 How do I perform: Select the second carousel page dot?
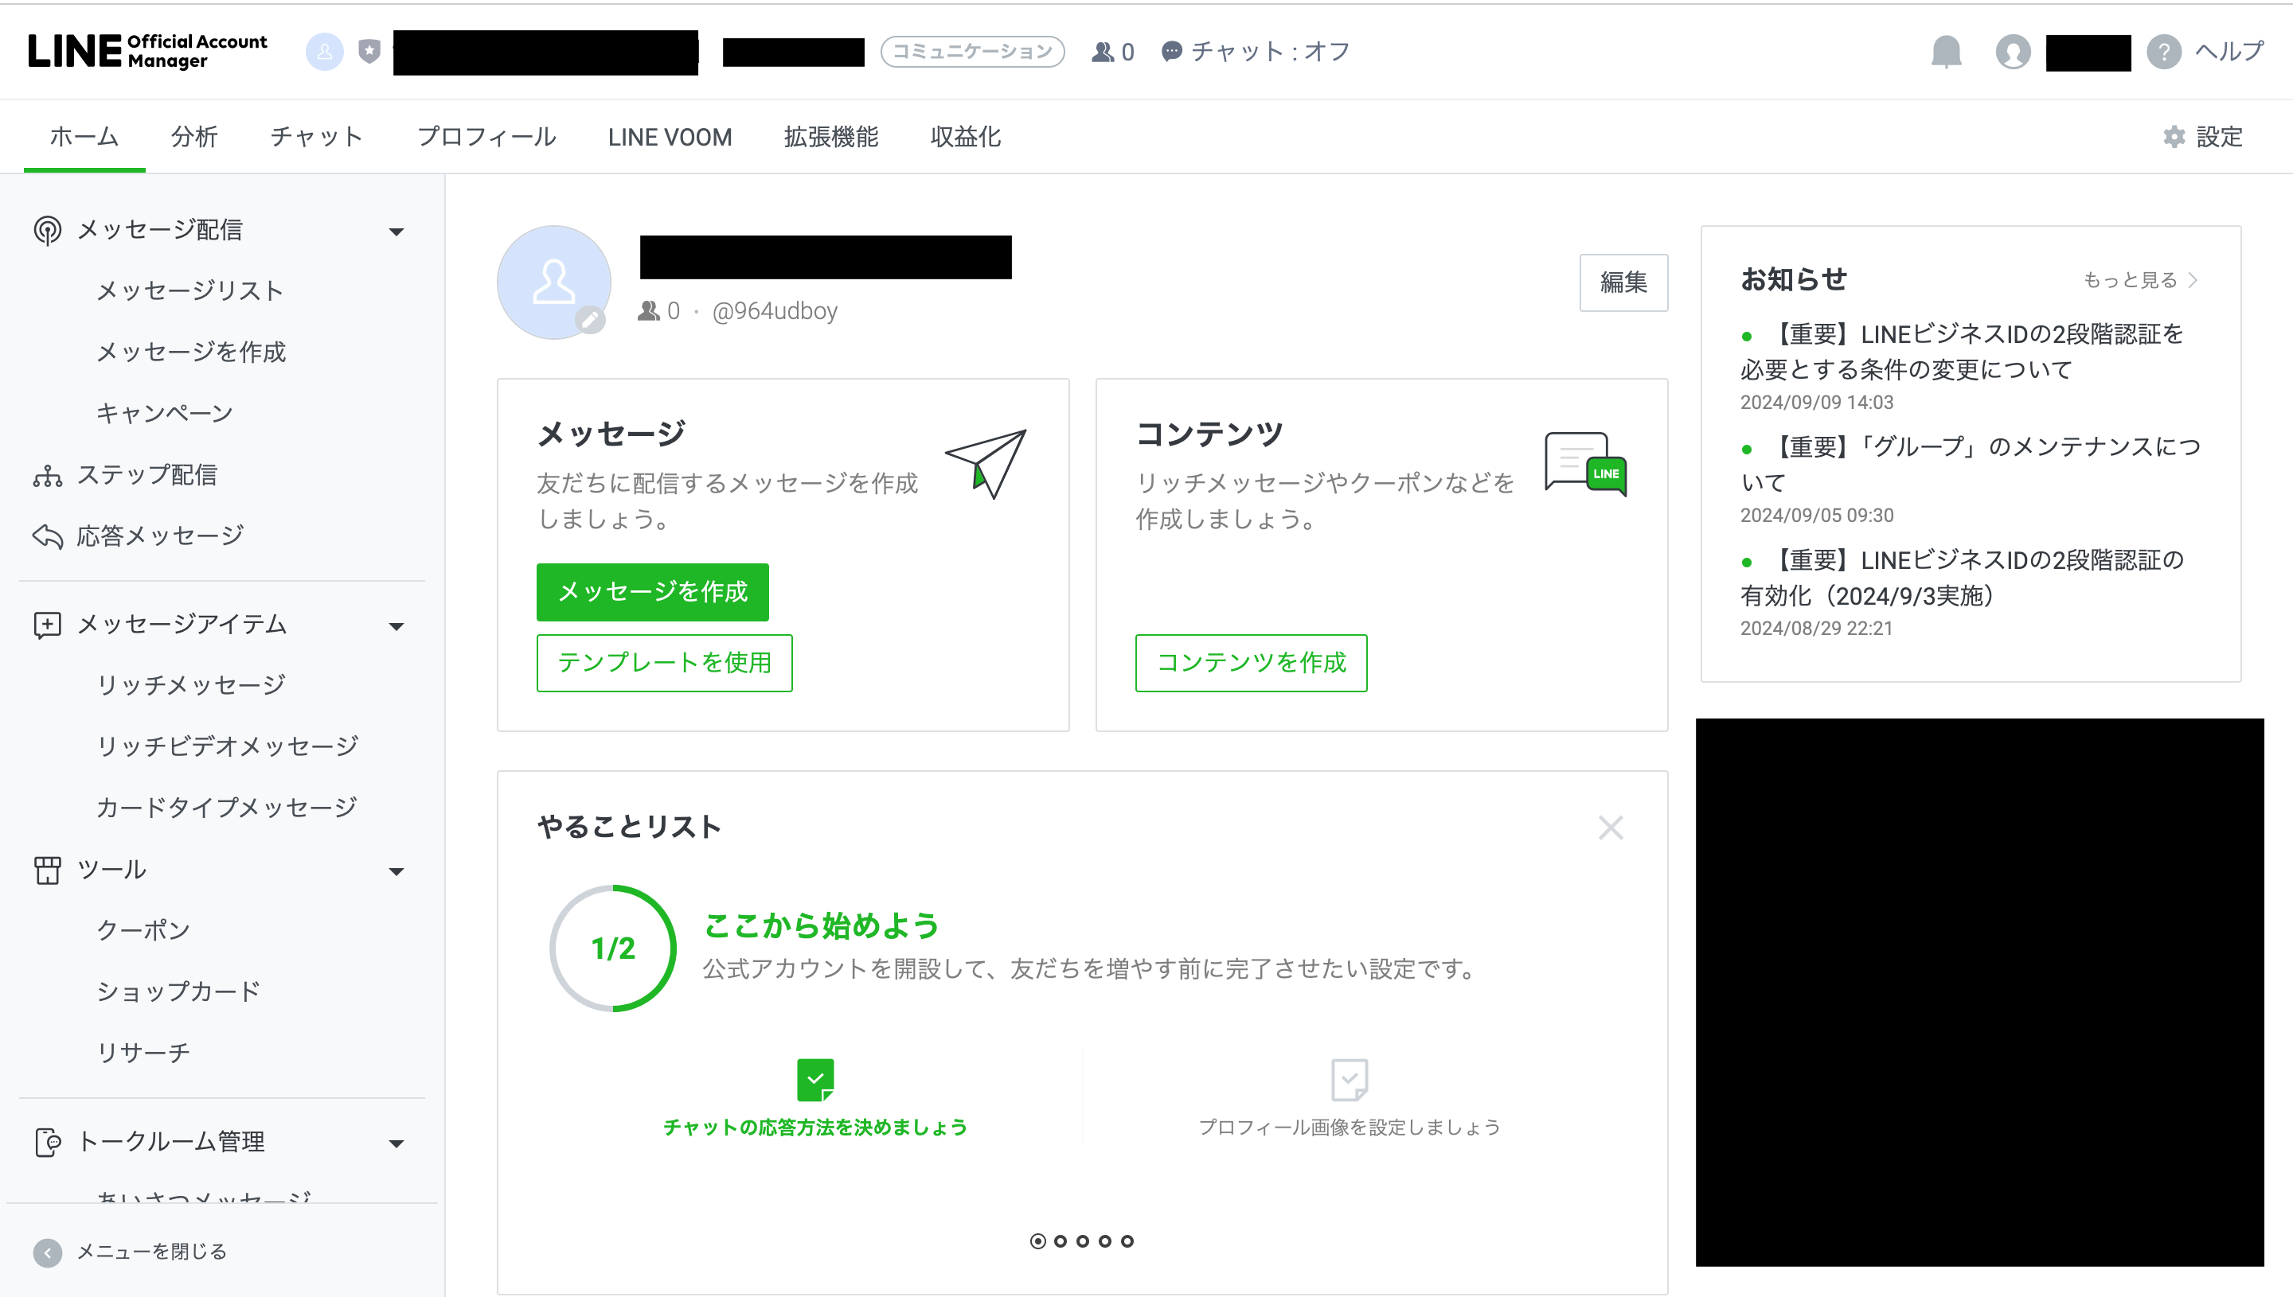(1060, 1241)
